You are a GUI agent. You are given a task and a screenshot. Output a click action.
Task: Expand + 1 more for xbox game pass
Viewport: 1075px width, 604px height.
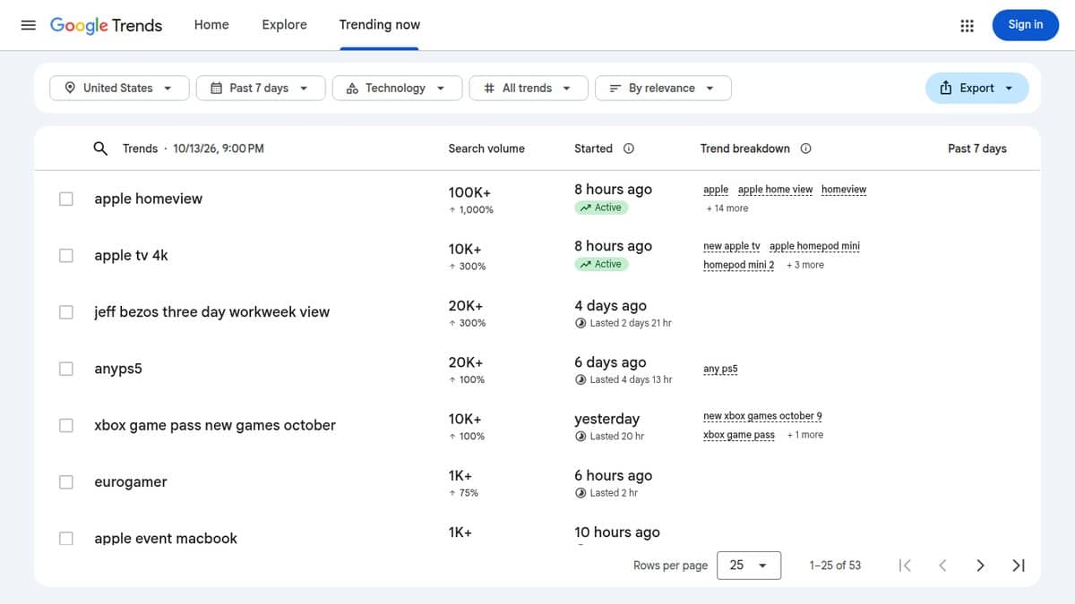(x=804, y=435)
